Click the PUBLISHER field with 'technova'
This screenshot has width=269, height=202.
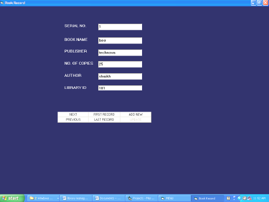120,53
